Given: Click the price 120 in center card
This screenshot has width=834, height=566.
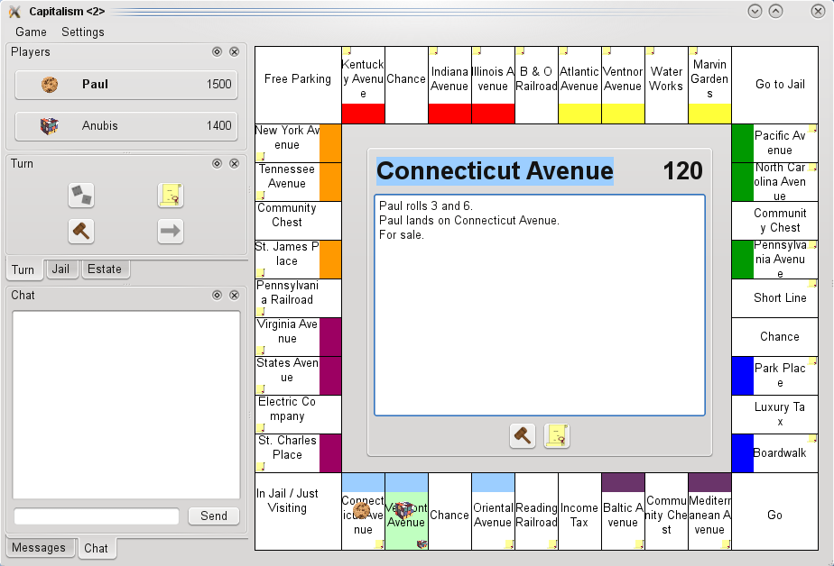Looking at the screenshot, I should (x=683, y=171).
